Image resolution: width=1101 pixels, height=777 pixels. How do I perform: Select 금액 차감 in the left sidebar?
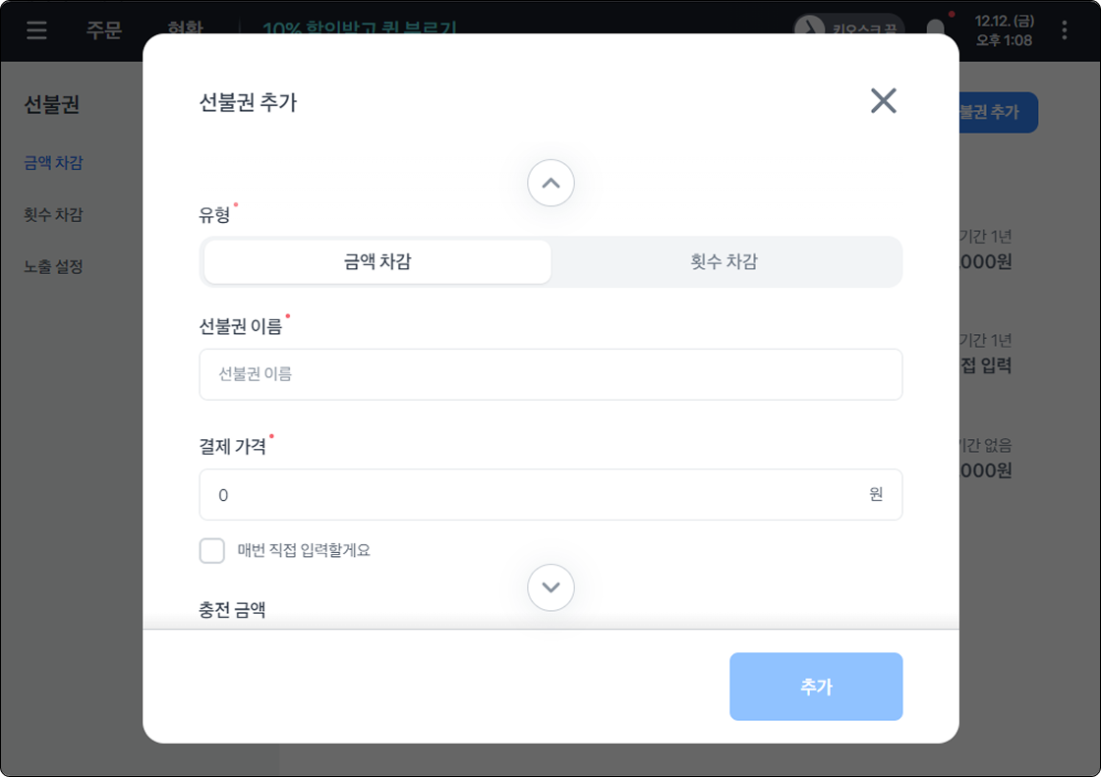click(53, 163)
